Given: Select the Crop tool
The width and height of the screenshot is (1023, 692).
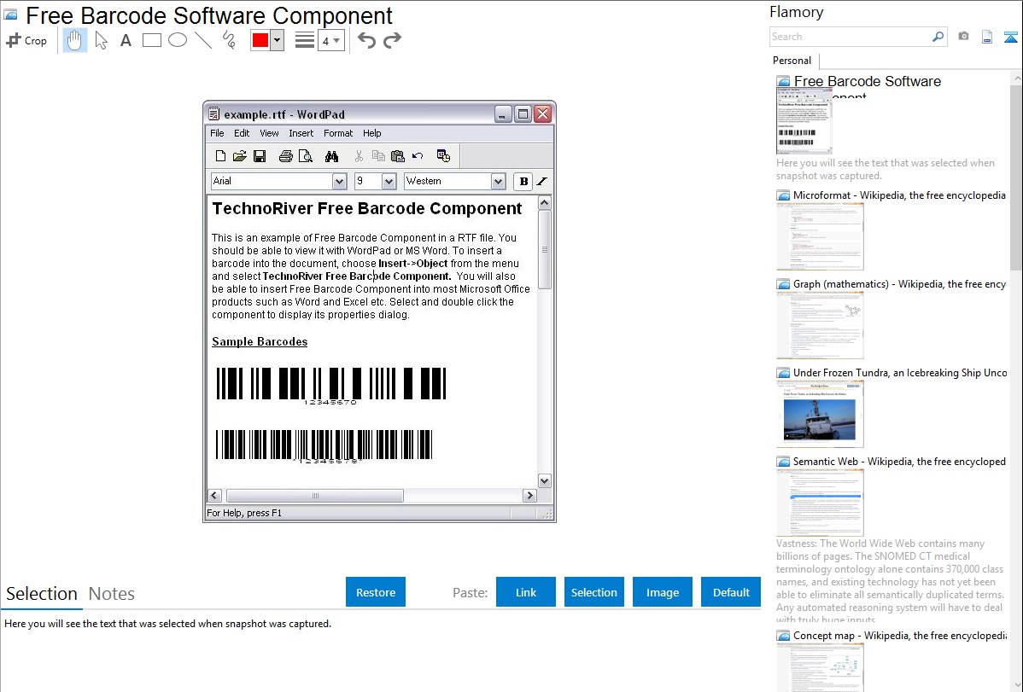Looking at the screenshot, I should pyautogui.click(x=26, y=40).
